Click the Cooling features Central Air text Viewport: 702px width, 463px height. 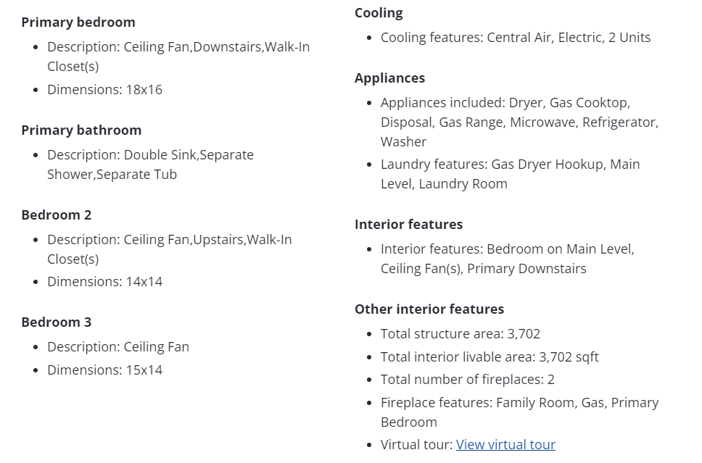[x=515, y=38]
